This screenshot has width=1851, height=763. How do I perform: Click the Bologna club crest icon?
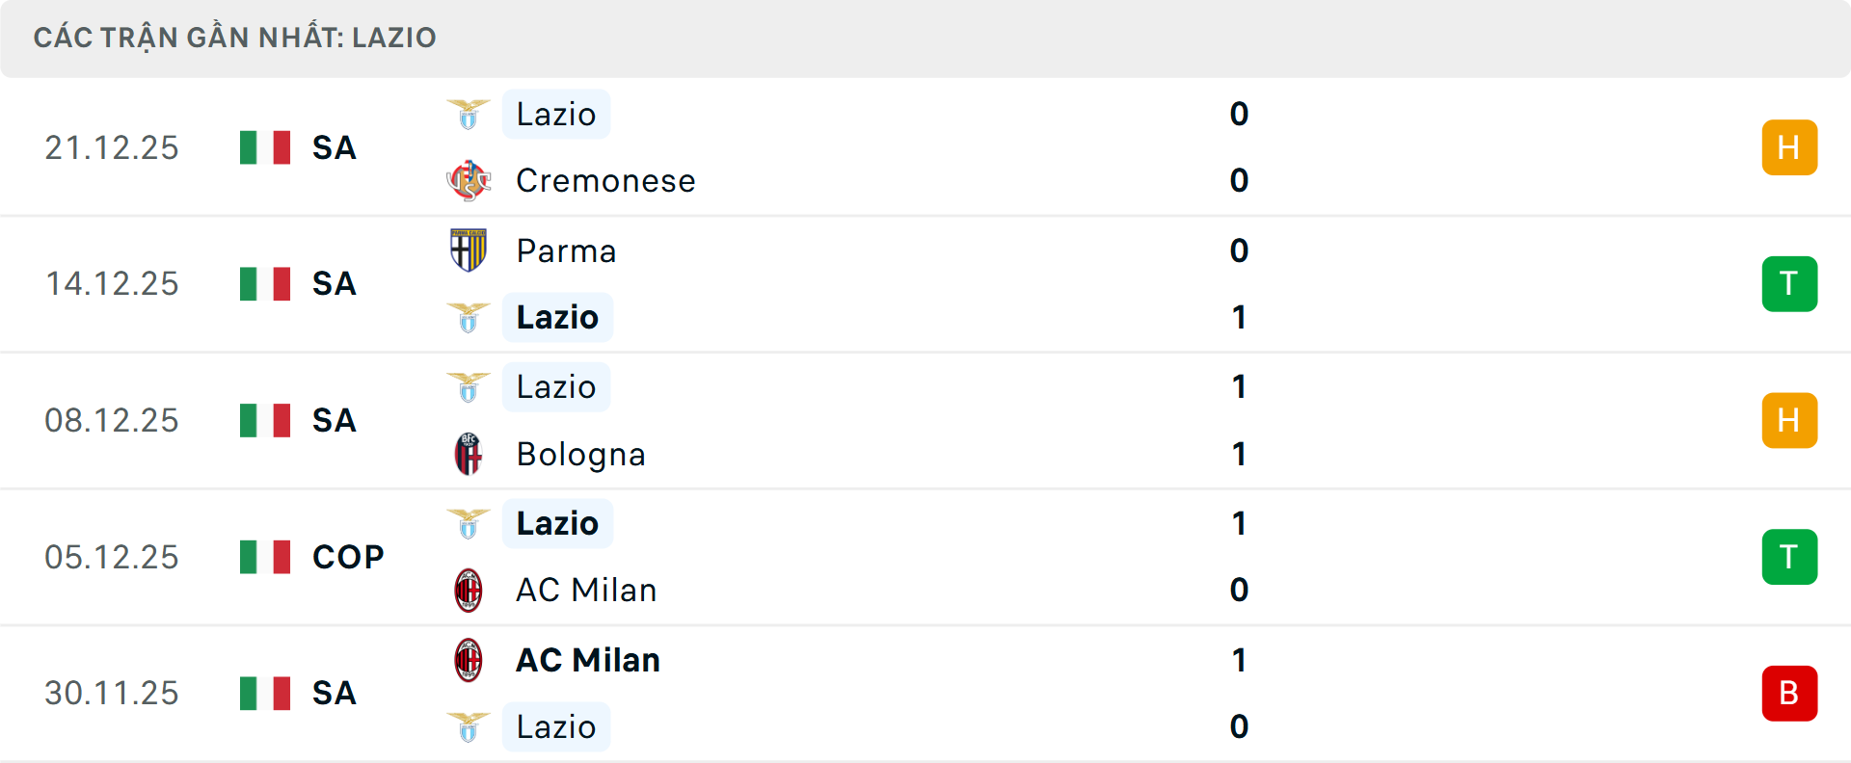coord(469,454)
